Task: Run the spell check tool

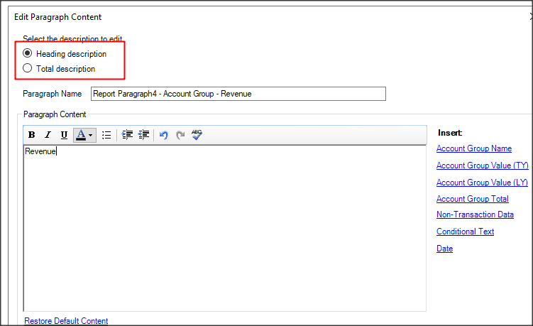Action: coord(197,135)
